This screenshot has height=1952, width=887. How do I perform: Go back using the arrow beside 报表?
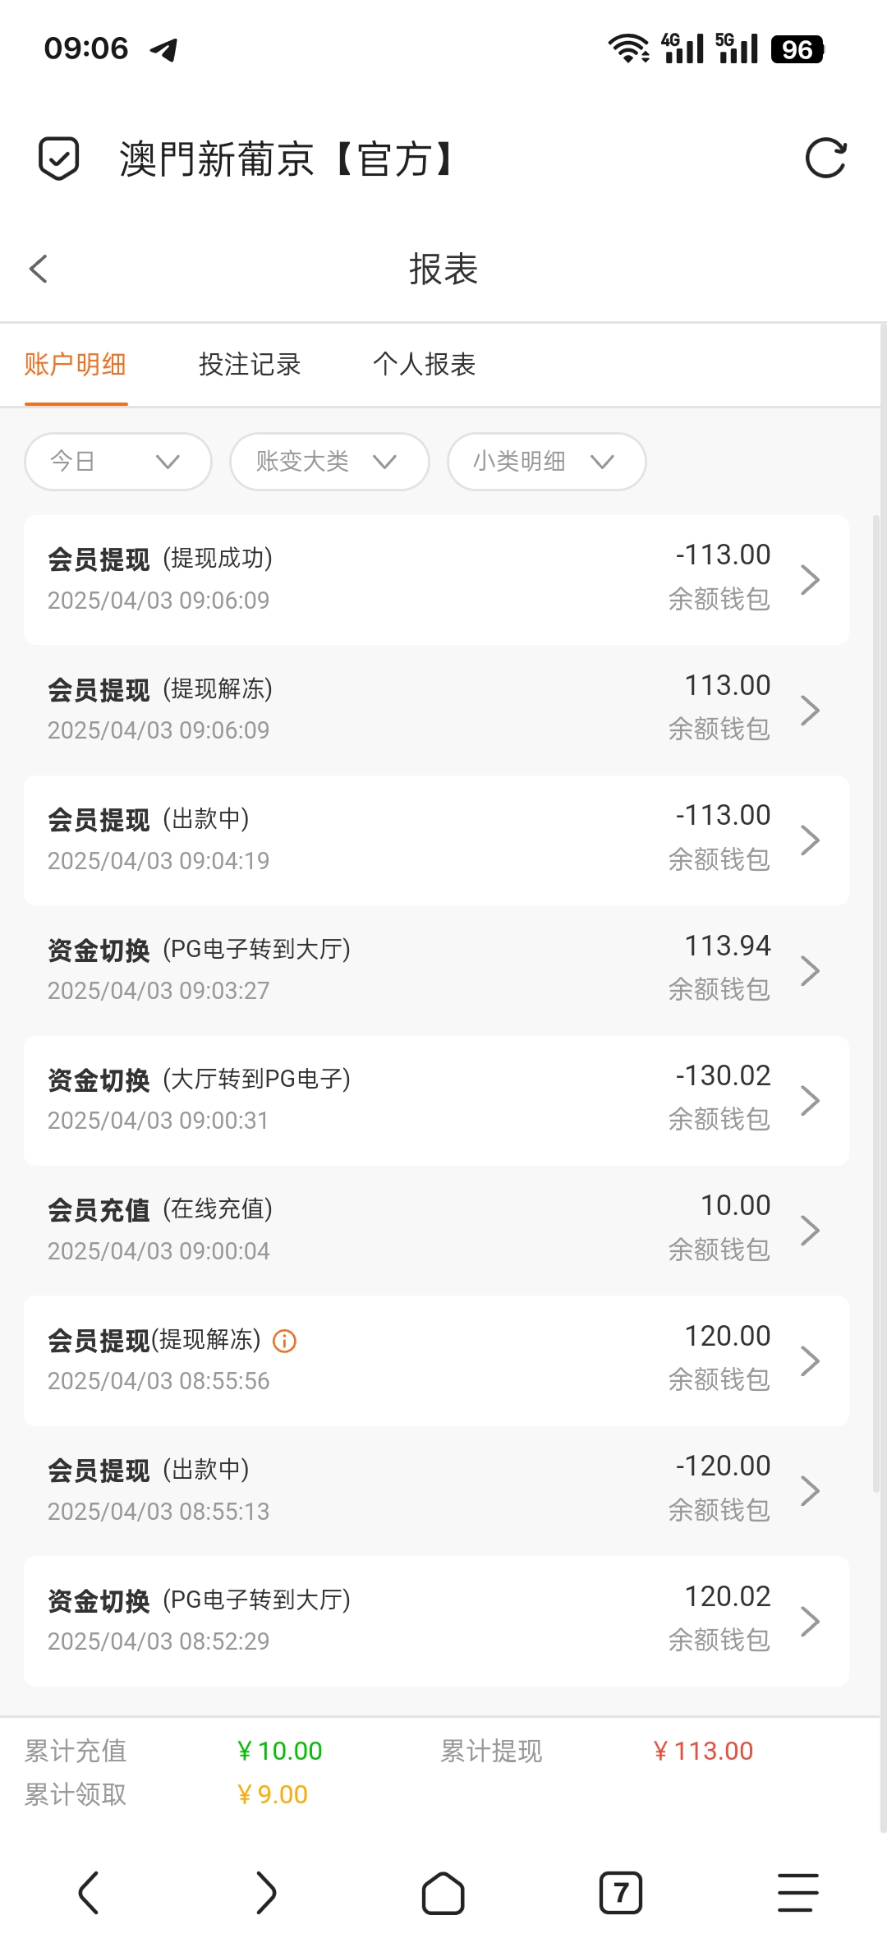[39, 269]
